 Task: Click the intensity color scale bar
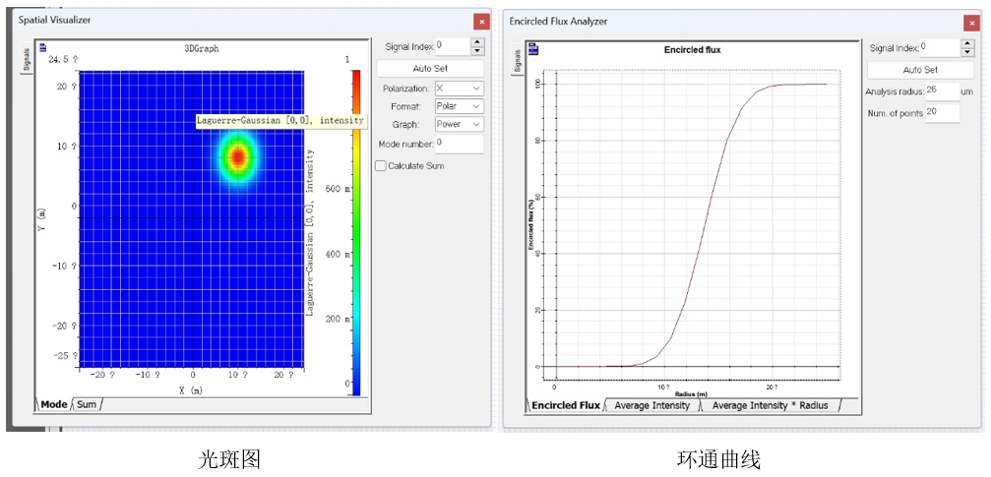coord(356,232)
